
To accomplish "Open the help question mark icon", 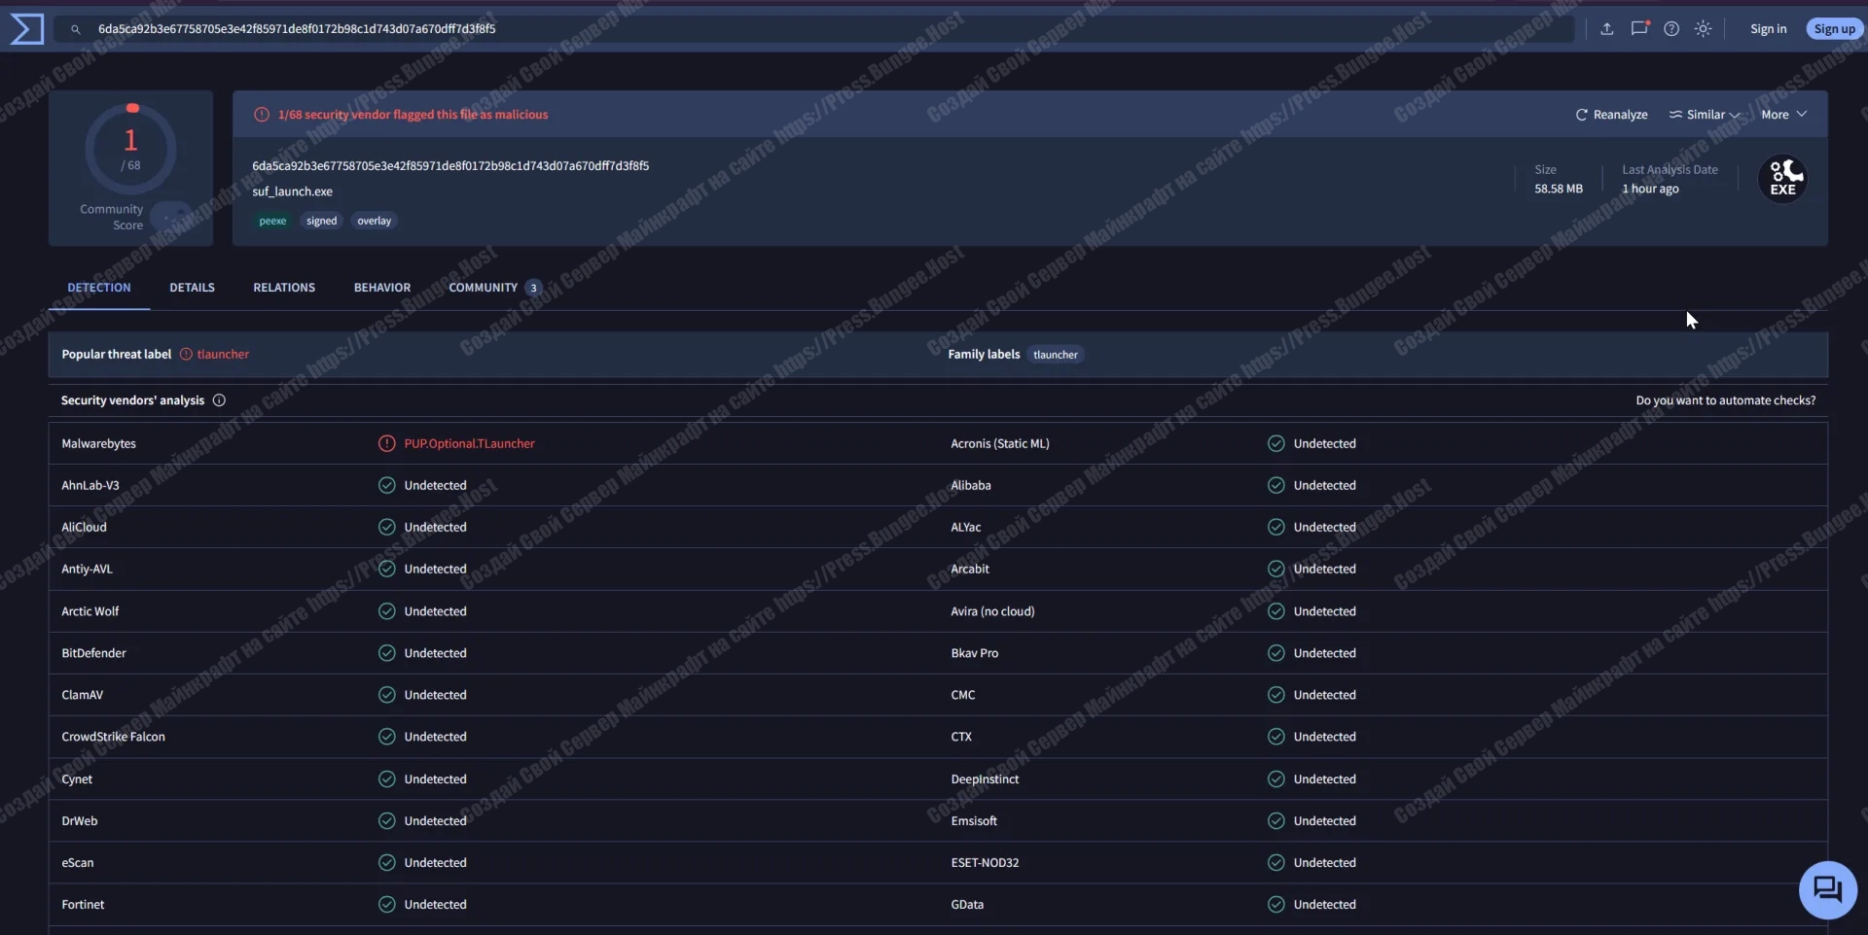I will coord(1671,29).
